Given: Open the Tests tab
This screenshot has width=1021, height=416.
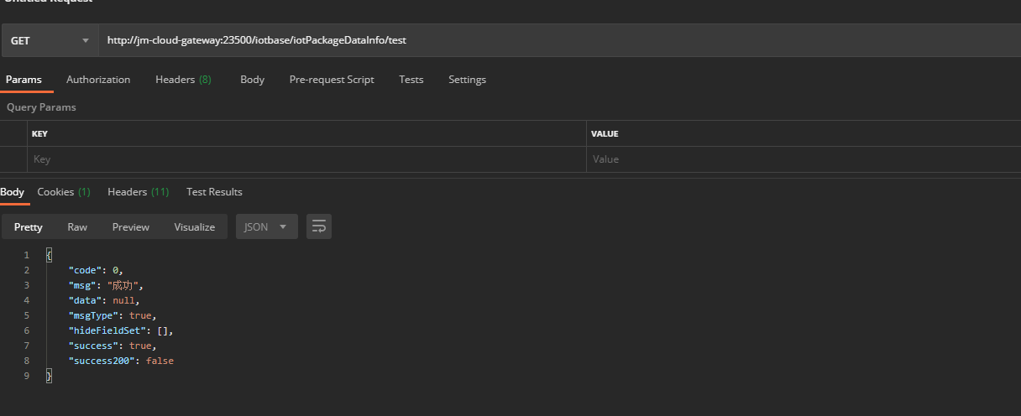Looking at the screenshot, I should click(x=411, y=80).
